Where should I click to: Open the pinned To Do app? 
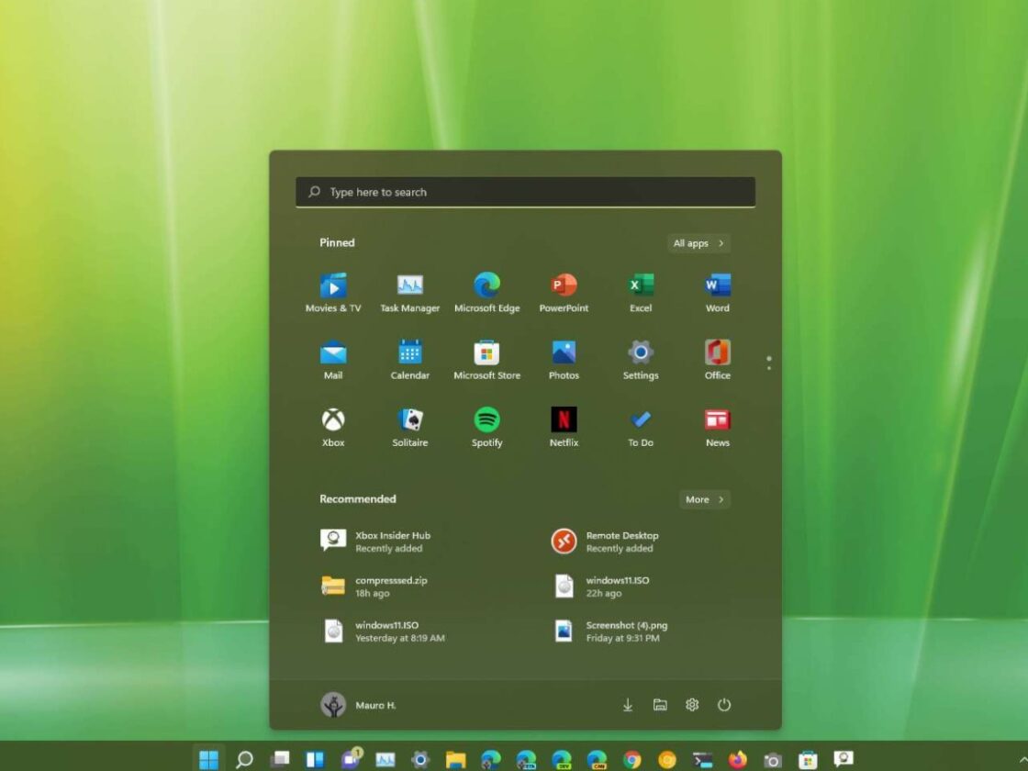point(641,428)
